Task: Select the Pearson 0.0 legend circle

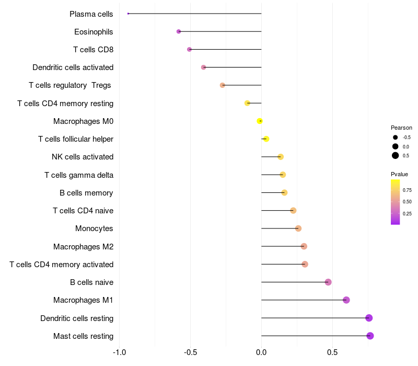Action: 396,146
